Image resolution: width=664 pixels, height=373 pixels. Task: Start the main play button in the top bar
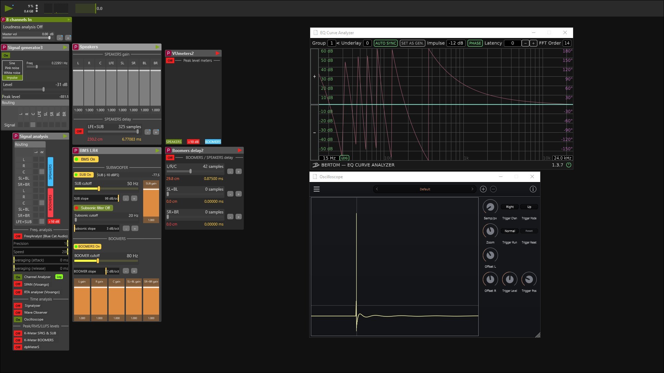tap(8, 8)
